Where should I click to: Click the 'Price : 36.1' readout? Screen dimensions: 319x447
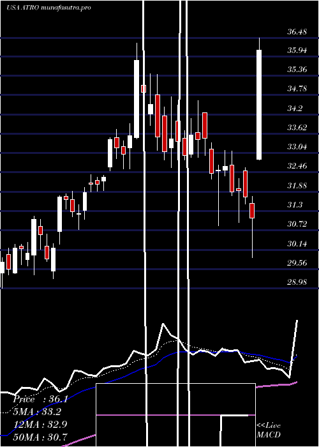pos(40,399)
